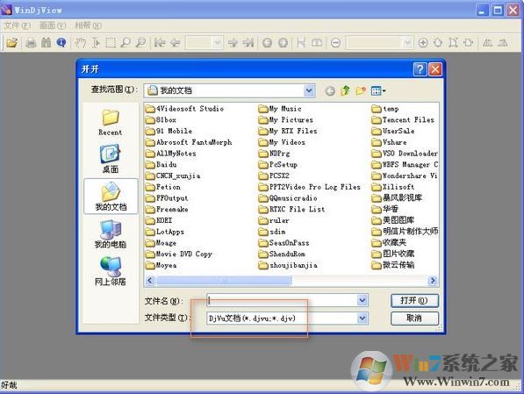Click the rotate left toolbar icon
Screen dimensions: 524x394
(487, 43)
